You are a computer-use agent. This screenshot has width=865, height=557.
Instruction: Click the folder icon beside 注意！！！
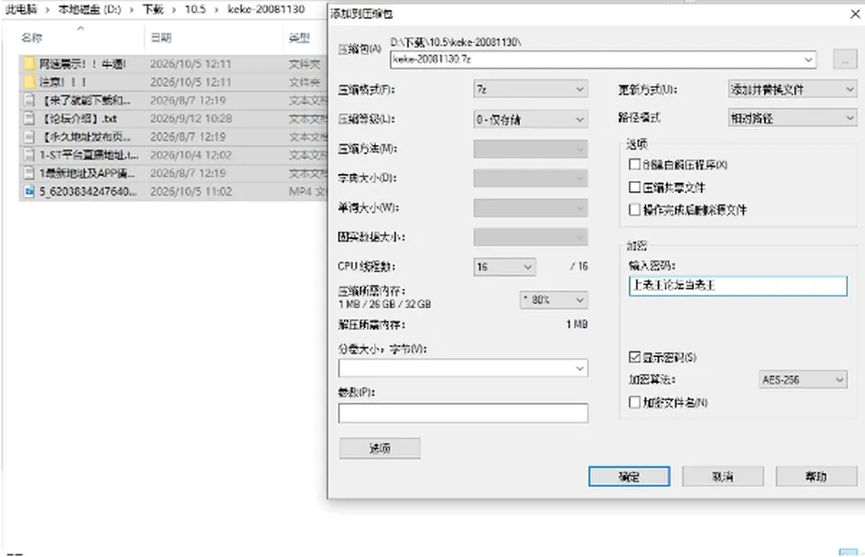coord(29,82)
